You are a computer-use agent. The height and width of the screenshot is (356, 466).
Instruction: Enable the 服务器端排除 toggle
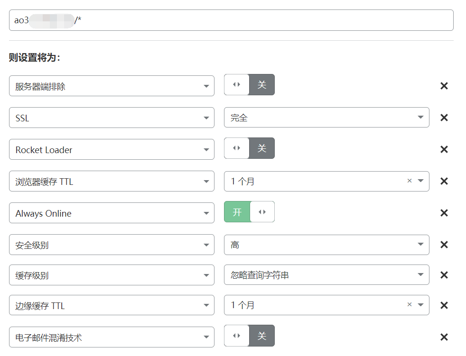[x=237, y=84]
